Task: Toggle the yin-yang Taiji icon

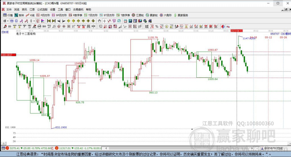Action: pos(223,26)
